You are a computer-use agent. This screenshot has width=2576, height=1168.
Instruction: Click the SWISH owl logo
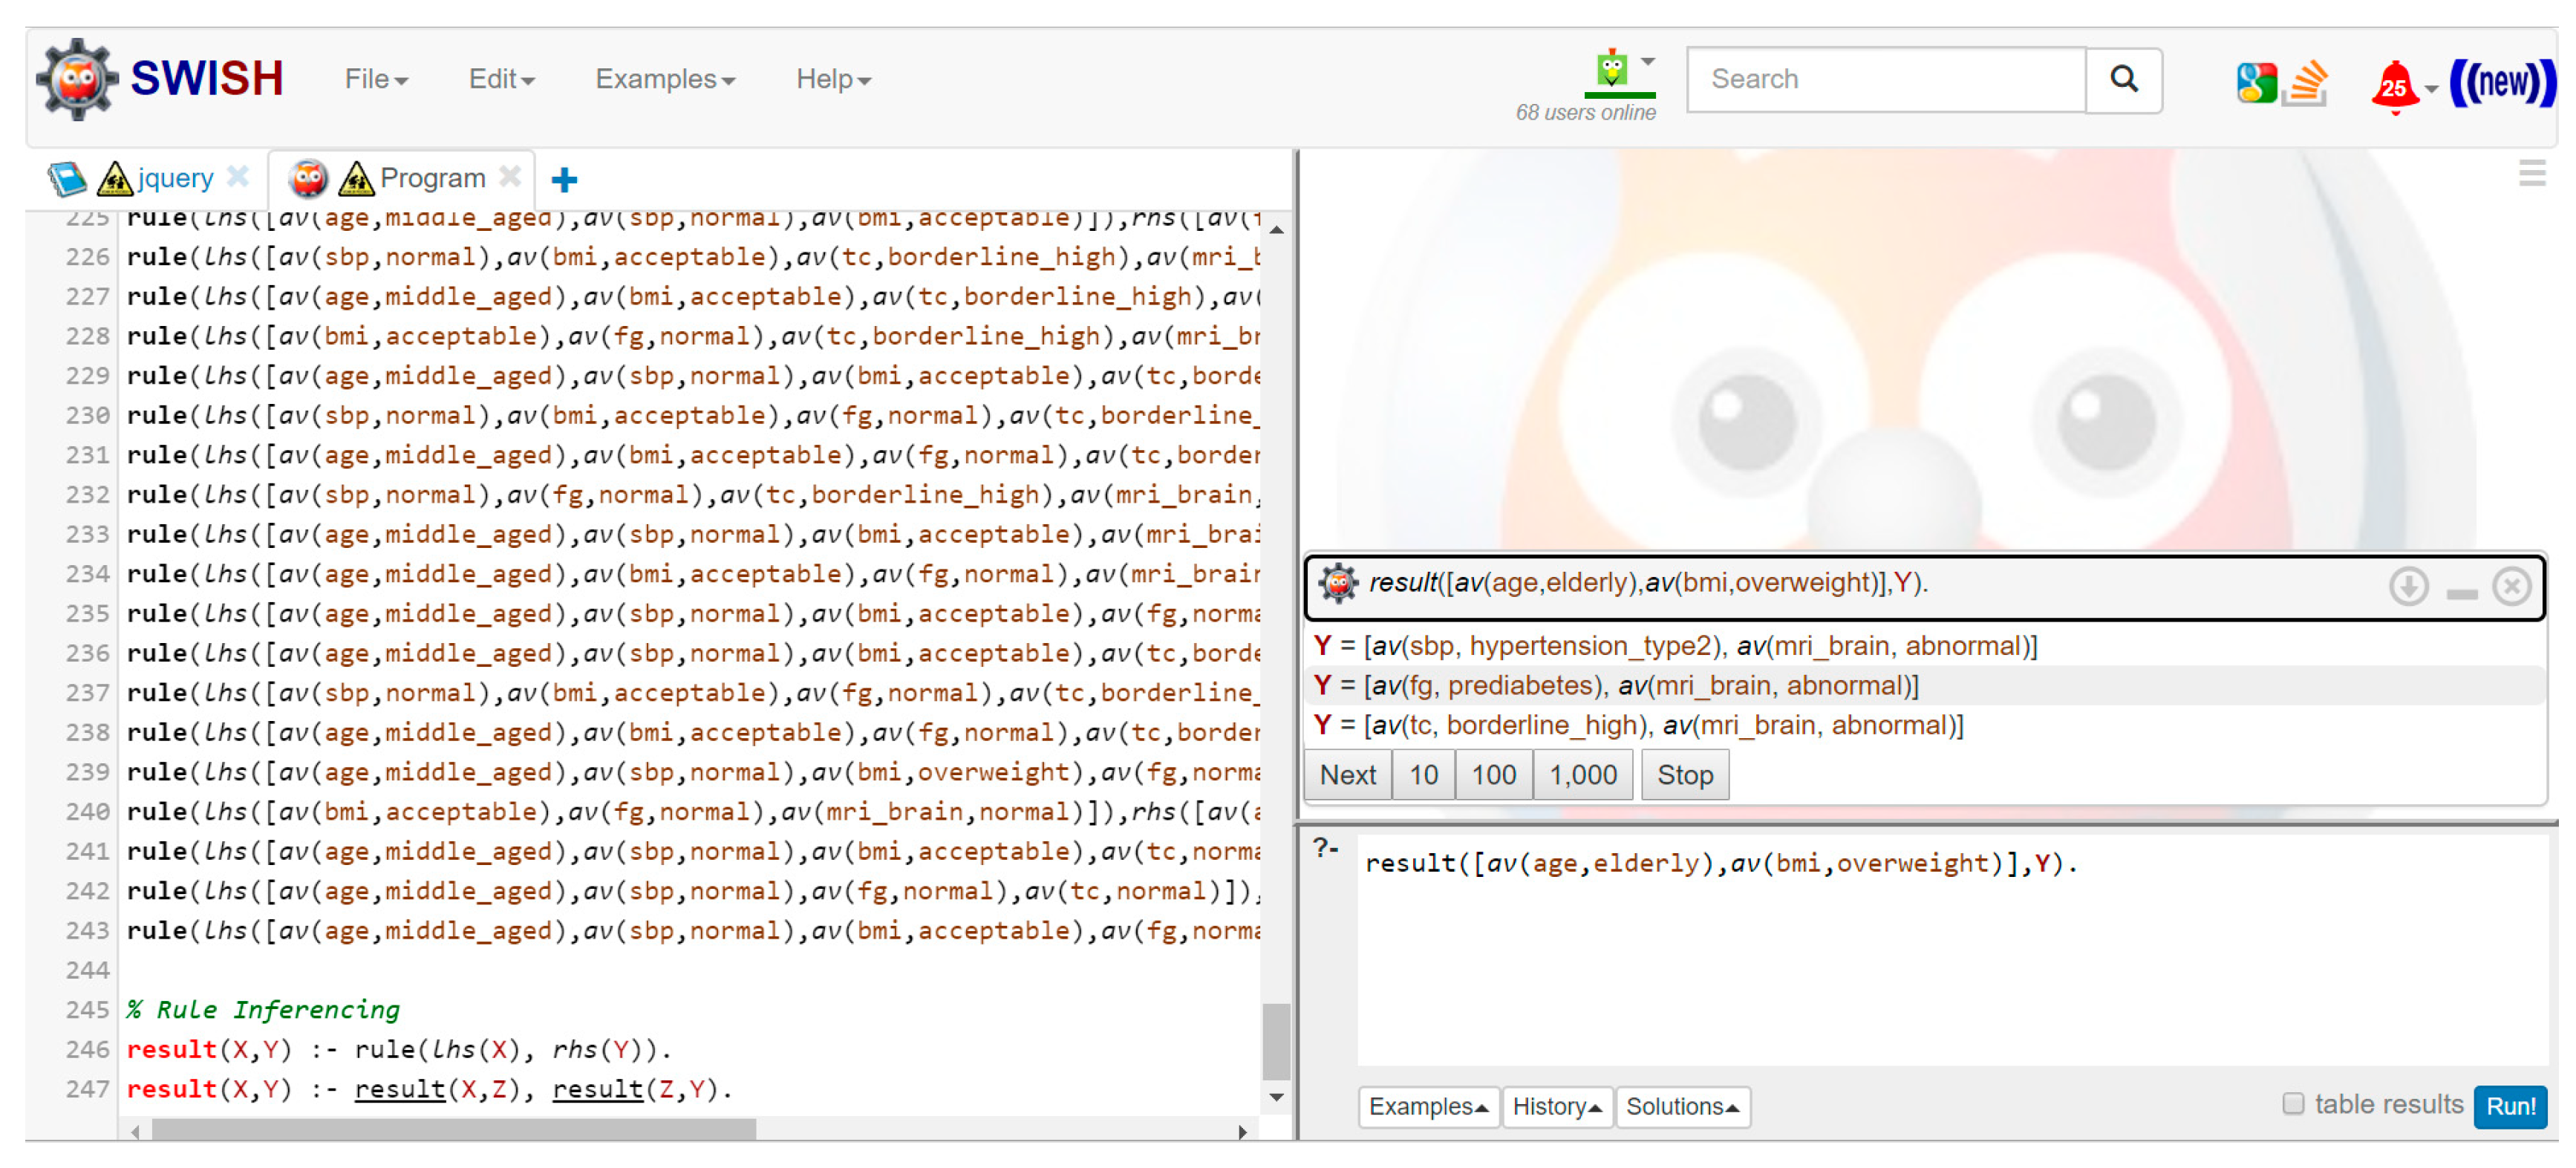(77, 80)
